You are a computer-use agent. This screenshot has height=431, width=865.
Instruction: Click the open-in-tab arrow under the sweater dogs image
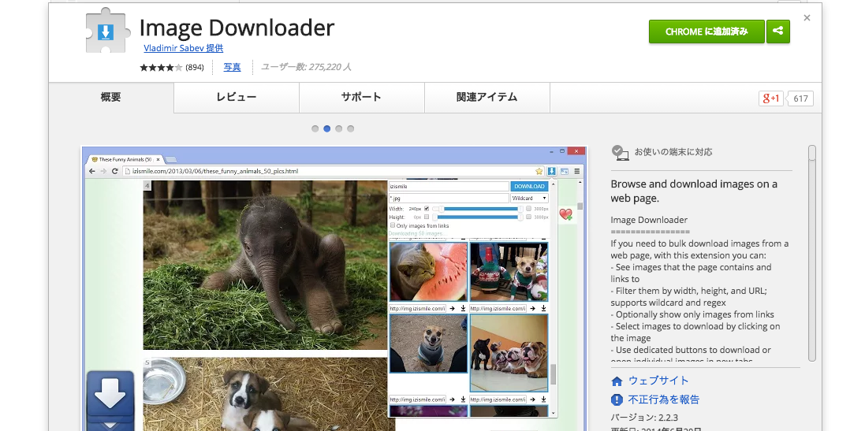pyautogui.click(x=531, y=309)
